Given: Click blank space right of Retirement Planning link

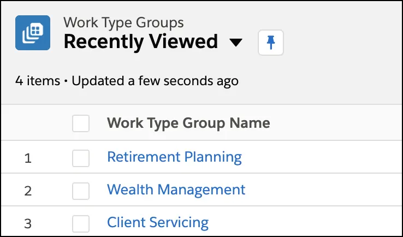Looking at the screenshot, I should coord(321,157).
